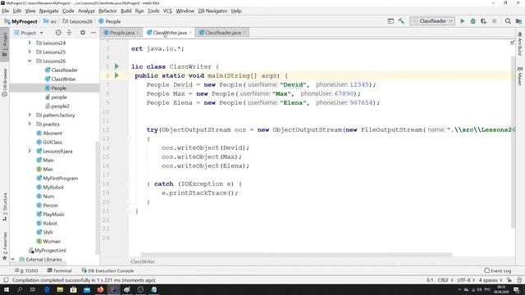
Task: Toggle the DB Browser tool window
Action: point(5,82)
